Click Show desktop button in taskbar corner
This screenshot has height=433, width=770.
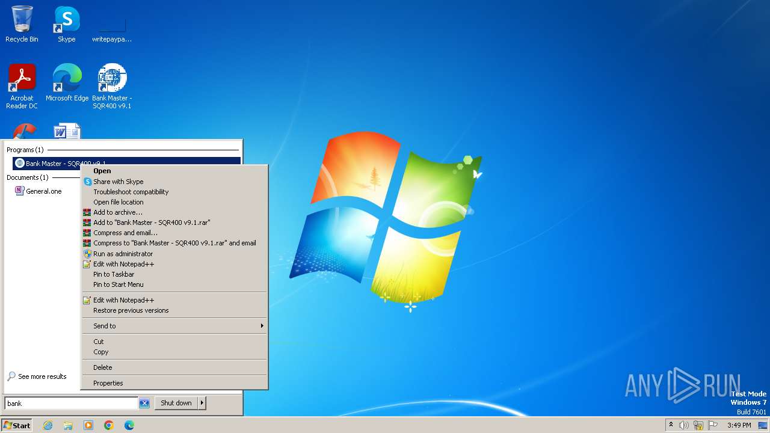coord(763,425)
